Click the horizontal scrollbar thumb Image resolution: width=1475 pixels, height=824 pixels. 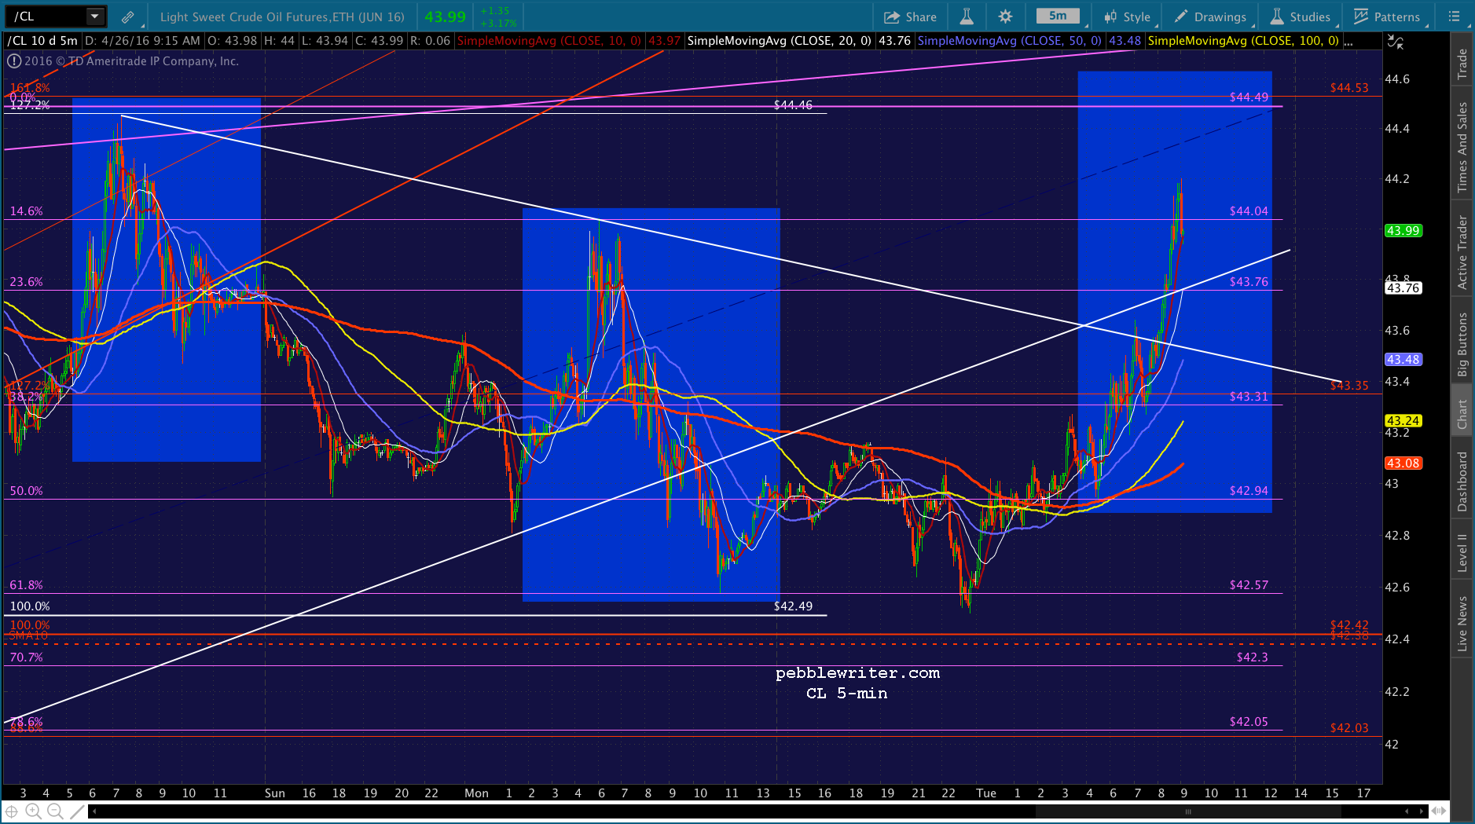(x=1188, y=811)
